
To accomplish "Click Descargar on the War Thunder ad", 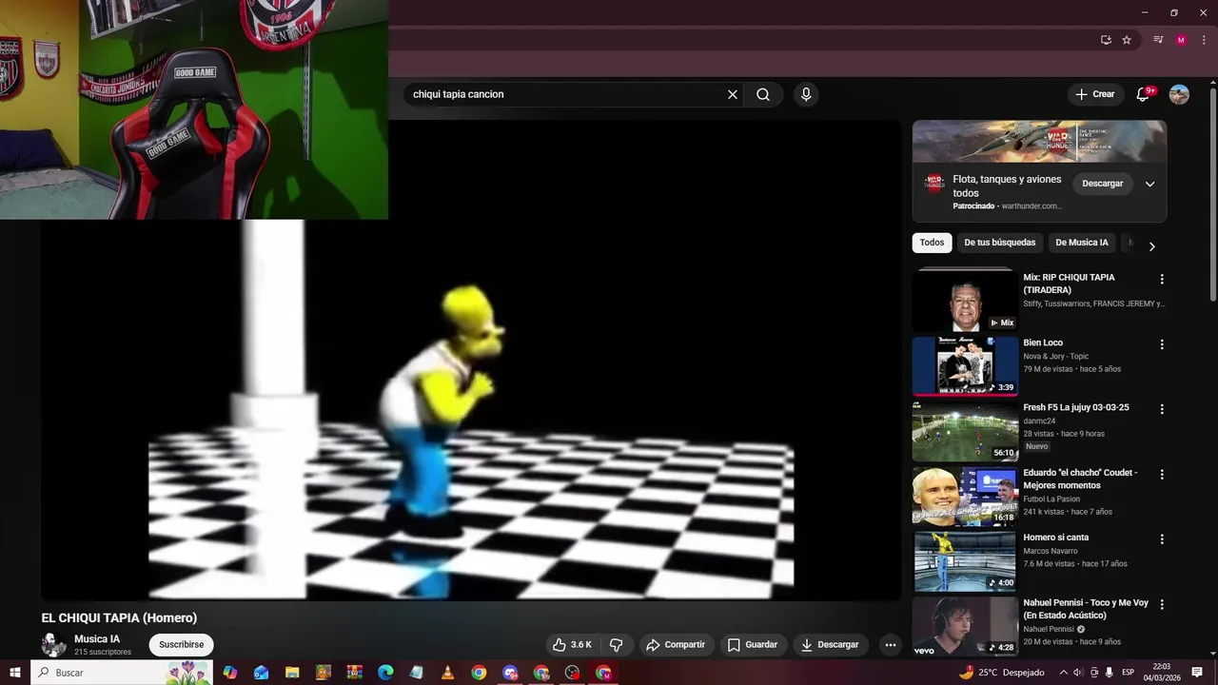I will click(1103, 184).
